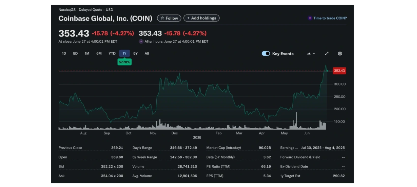Image resolution: width=417 pixels, height=187 pixels.
Task: Click the Previous Close value 369.21
Action: [117, 148]
